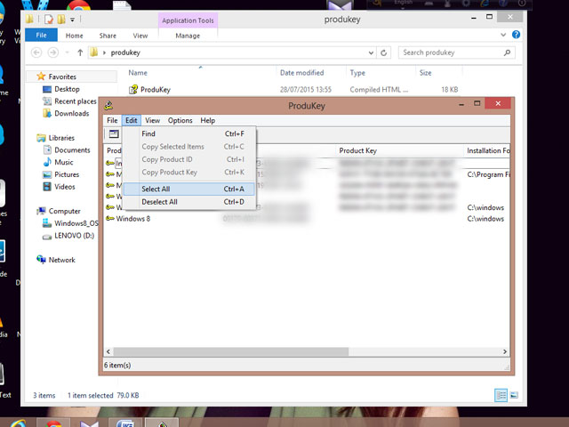Open Music library
569x427 pixels.
63,162
